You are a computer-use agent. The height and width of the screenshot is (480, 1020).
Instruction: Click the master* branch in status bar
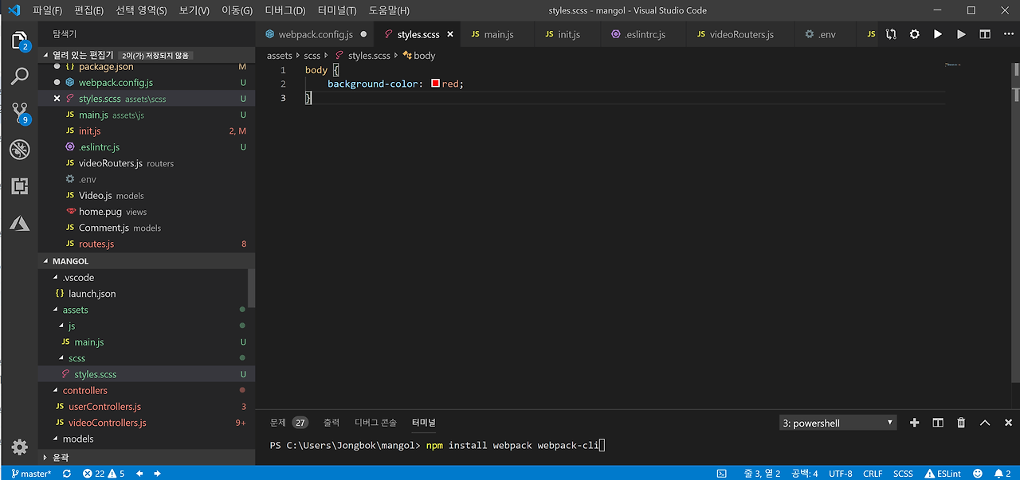pos(31,474)
